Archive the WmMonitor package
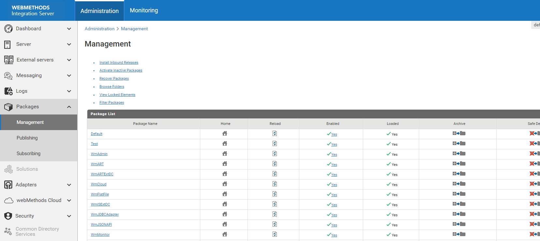Screen dimensions: 540x241 [459, 234]
